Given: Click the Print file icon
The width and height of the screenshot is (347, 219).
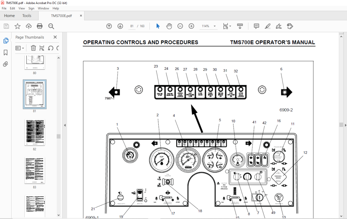Looking at the screenshot, I should click(40, 26).
